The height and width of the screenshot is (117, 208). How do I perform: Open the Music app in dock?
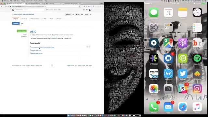coord(197,107)
